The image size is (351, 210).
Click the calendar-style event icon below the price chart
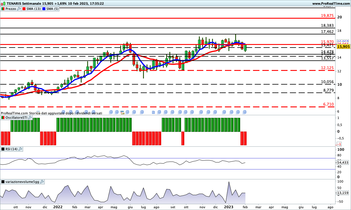click(122, 112)
